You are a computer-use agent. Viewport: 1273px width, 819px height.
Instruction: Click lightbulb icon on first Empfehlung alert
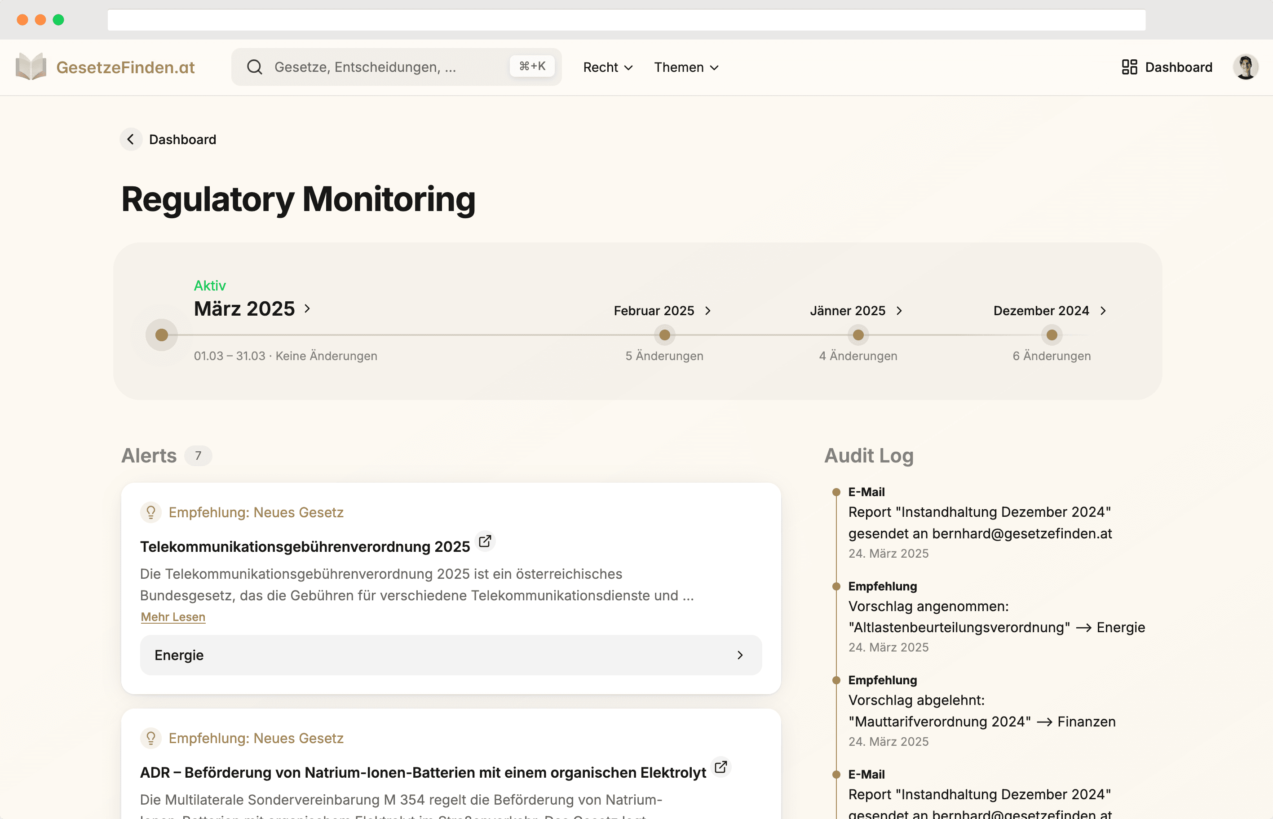(x=151, y=512)
